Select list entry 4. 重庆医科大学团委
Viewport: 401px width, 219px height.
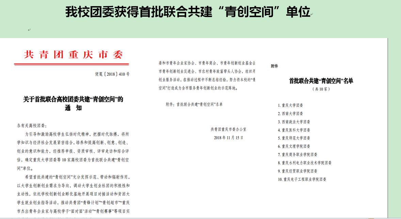pyautogui.click(x=294, y=130)
